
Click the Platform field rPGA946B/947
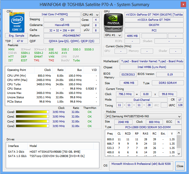point(72,36)
